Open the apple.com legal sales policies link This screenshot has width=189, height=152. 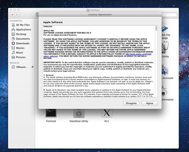click(138, 54)
